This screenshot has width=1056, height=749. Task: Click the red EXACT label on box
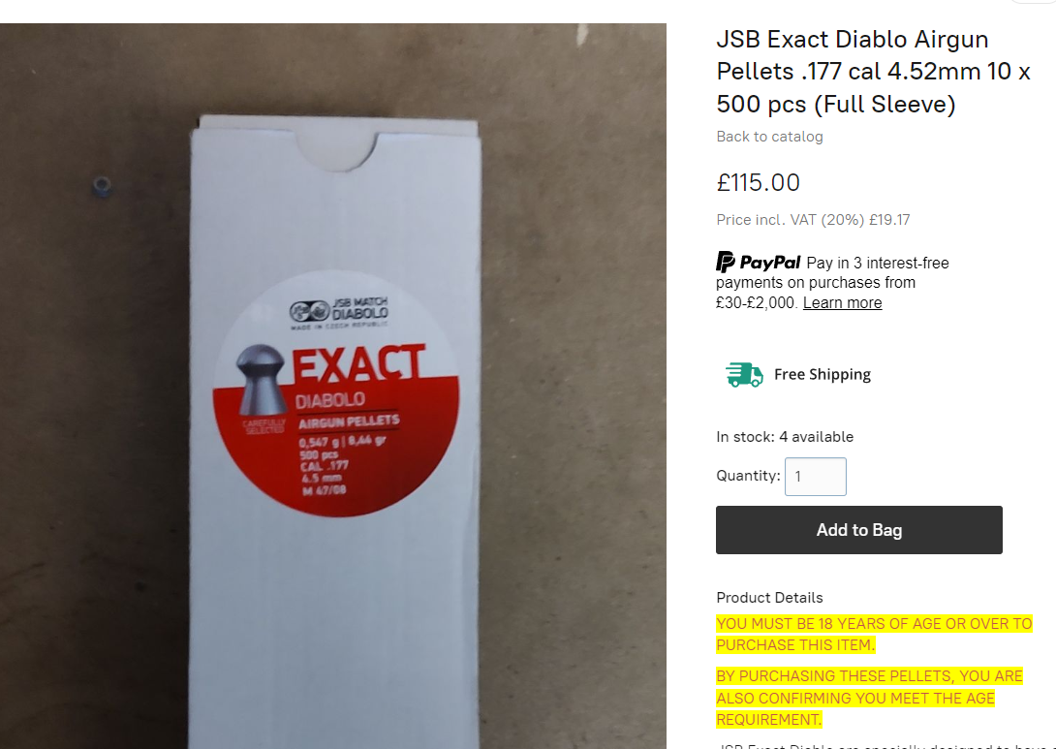336,394
